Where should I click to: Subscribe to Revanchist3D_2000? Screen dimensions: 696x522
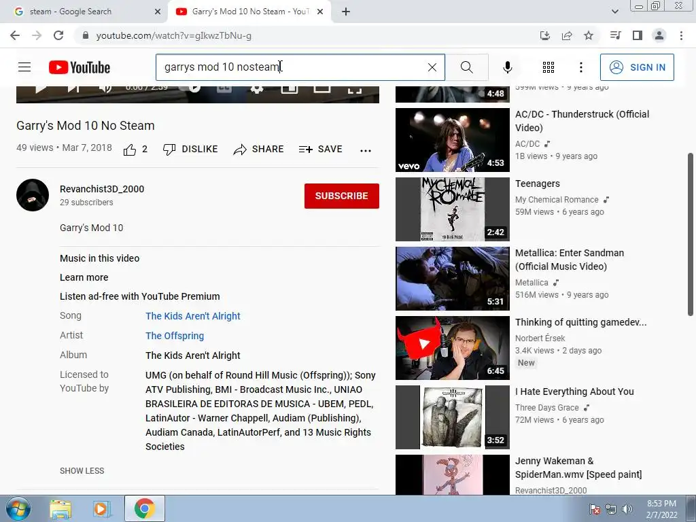tap(341, 196)
